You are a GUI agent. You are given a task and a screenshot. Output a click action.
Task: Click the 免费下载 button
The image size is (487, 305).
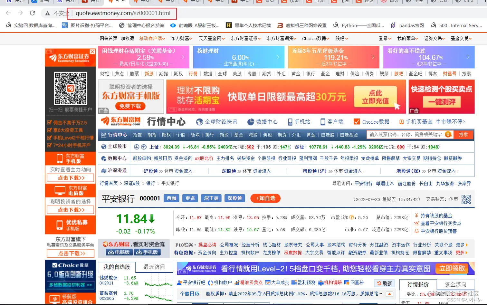pyautogui.click(x=130, y=106)
